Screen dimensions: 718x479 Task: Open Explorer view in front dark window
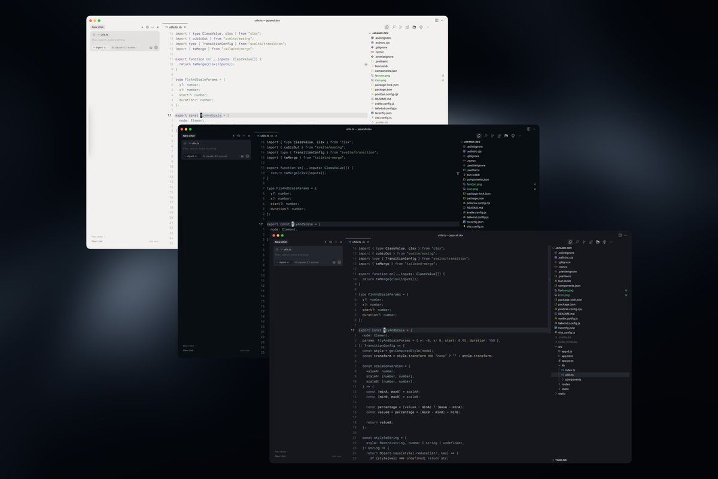(570, 242)
